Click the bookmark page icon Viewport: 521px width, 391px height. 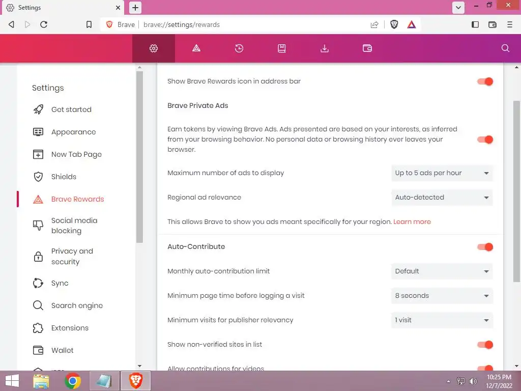tap(89, 24)
